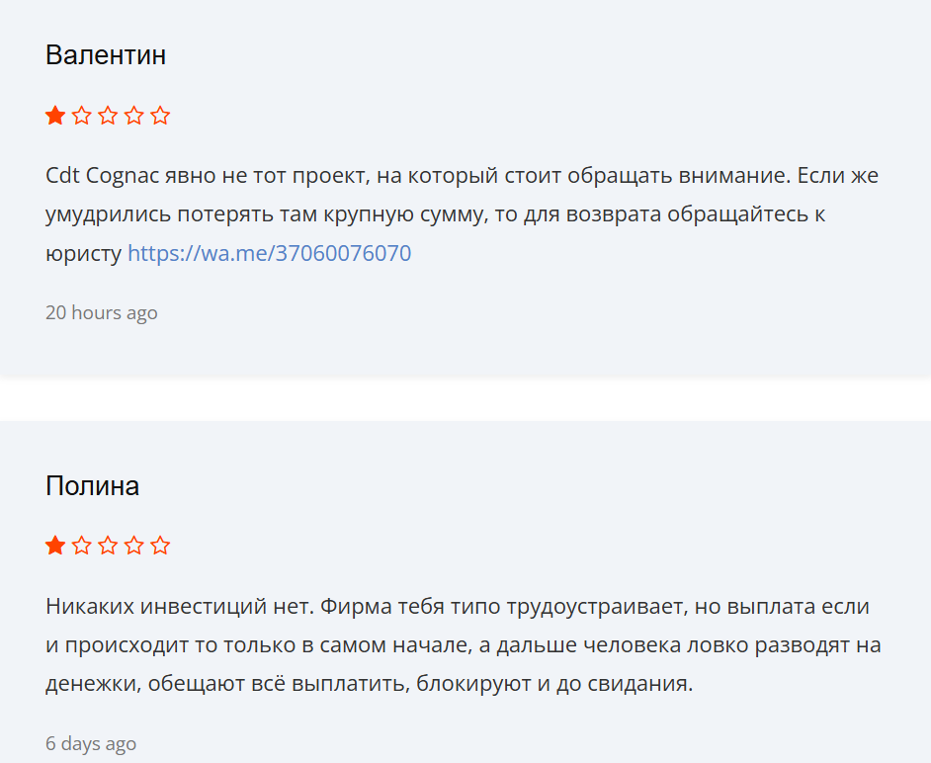Click the last star under Полина
This screenshot has height=763, width=931.
point(159,545)
